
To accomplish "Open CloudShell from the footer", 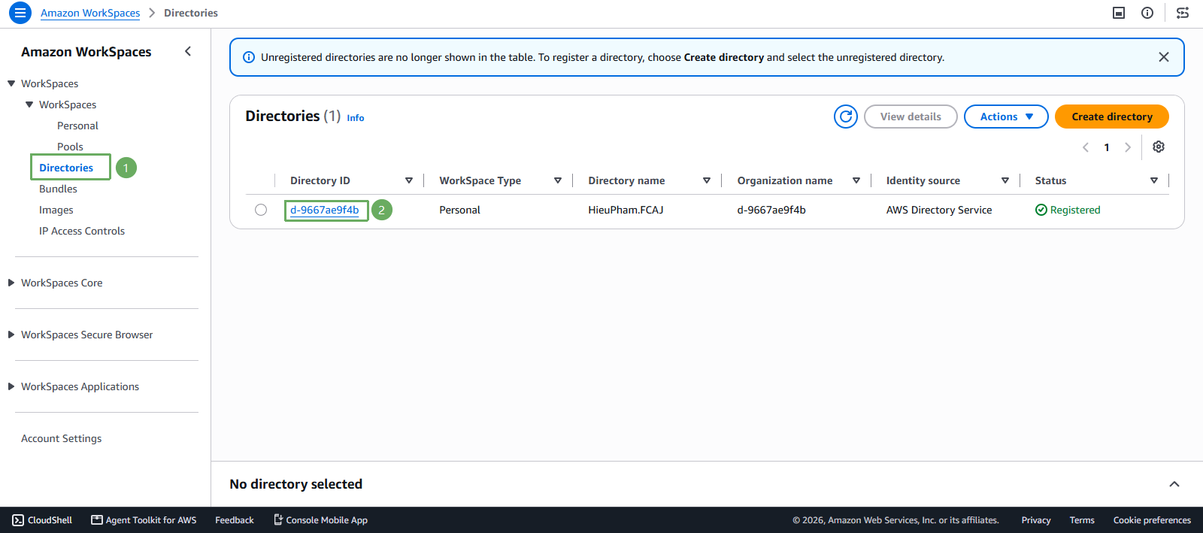I will (x=42, y=520).
